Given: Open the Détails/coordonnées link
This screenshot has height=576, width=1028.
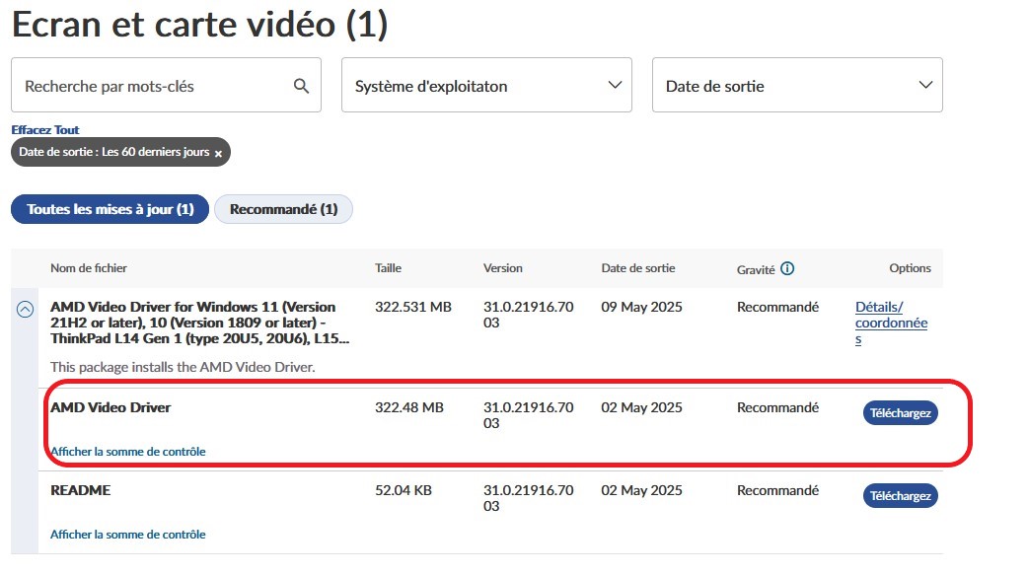Looking at the screenshot, I should pos(891,324).
